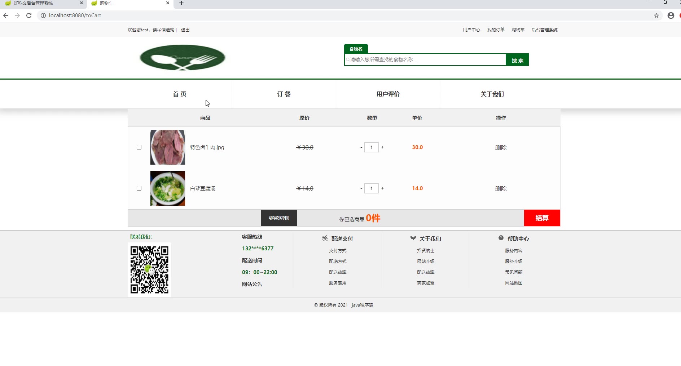
Task: Open 关于我们 in the main menu
Action: point(492,94)
